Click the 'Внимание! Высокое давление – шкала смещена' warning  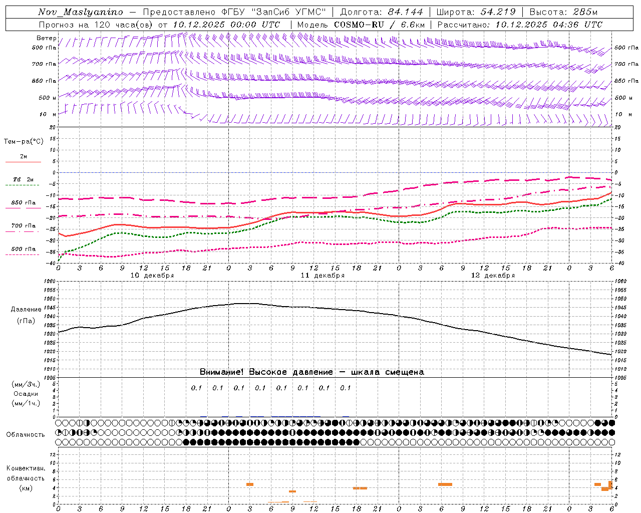(x=311, y=372)
